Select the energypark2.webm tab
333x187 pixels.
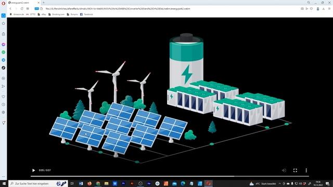23,3
